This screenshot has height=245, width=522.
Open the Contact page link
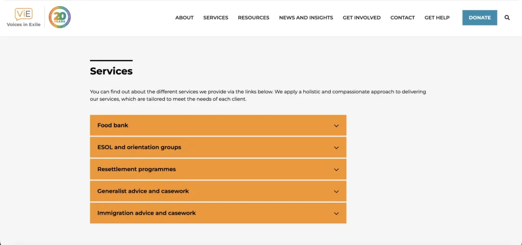(x=403, y=18)
